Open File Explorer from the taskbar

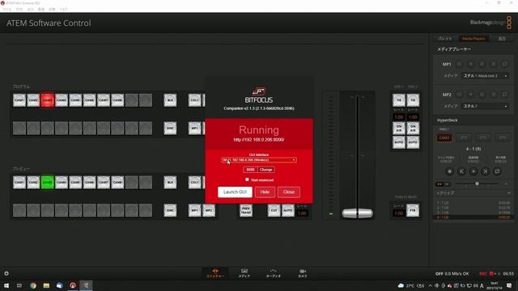click(46, 285)
